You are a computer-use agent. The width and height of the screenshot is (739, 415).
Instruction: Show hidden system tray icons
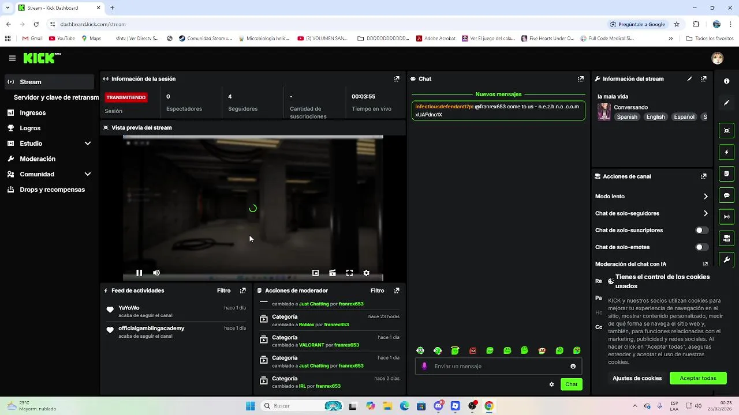click(635, 406)
